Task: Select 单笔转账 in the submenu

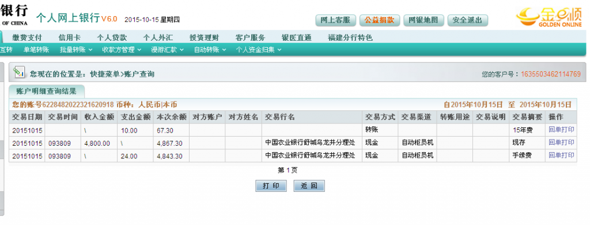Action: click(x=36, y=49)
